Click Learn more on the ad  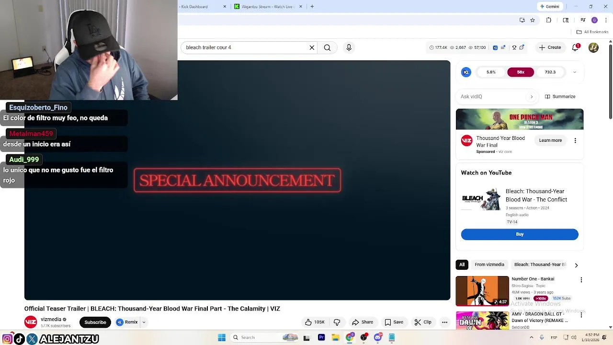click(x=550, y=140)
